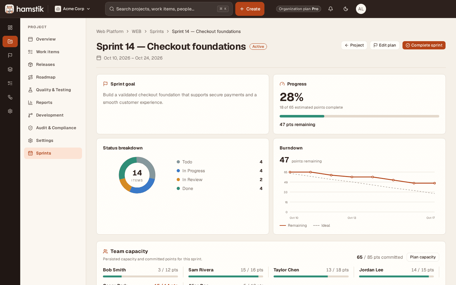
Task: Click the shapes icon above the rail's gear
Action: point(10,97)
